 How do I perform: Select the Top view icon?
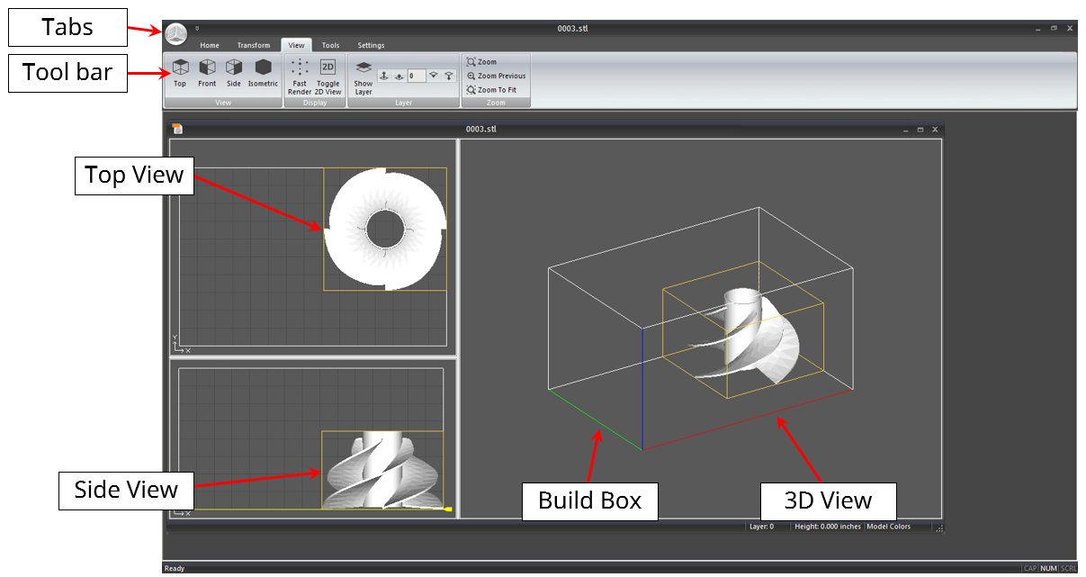[180, 71]
